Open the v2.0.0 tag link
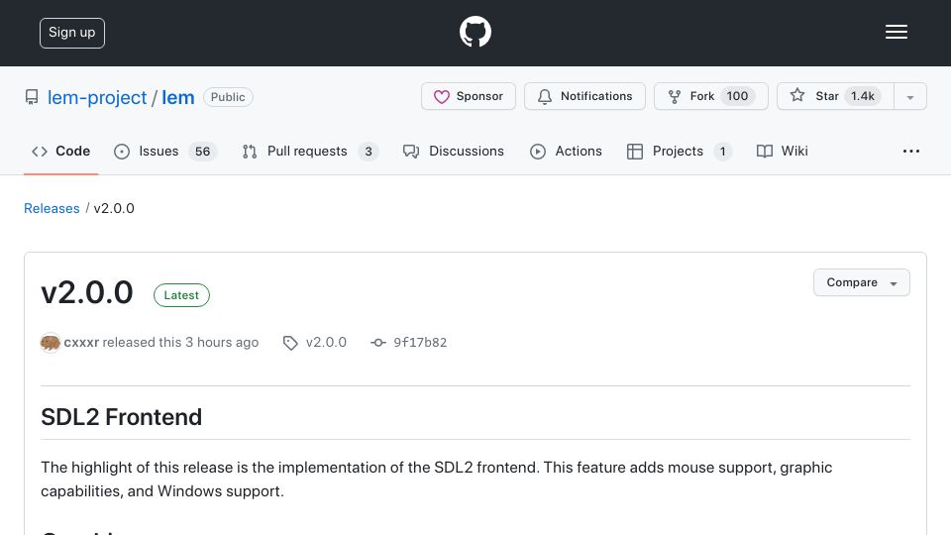The width and height of the screenshot is (951, 535). point(326,343)
